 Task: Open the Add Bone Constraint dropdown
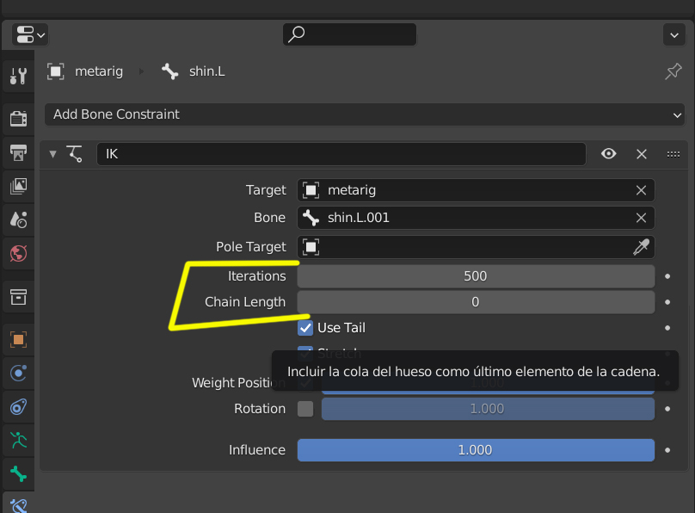[x=365, y=114]
